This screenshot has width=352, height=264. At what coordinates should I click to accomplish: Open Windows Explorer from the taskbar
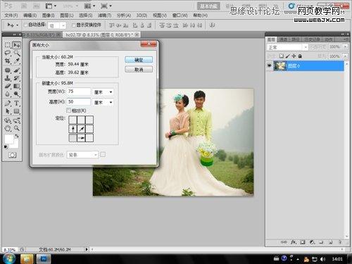(27, 258)
